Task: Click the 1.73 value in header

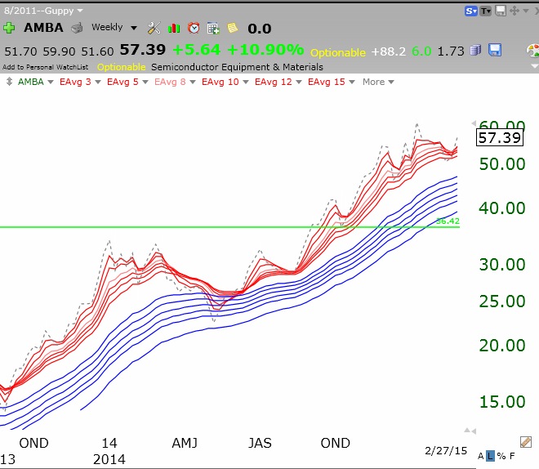Action: click(x=451, y=51)
